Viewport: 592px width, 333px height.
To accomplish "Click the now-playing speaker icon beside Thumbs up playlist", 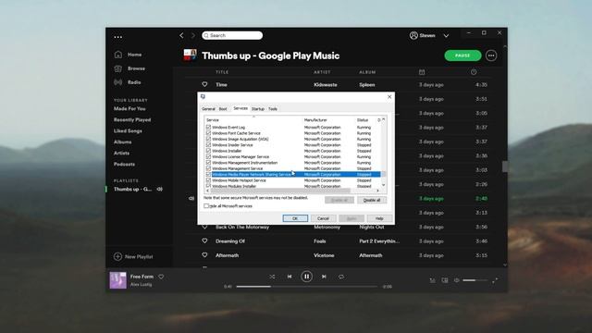I will point(160,189).
